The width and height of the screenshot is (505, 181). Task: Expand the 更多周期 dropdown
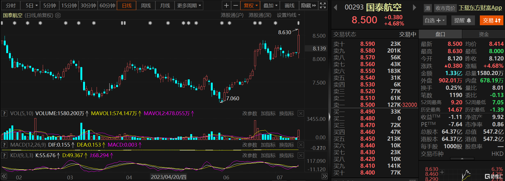[x=189, y=5]
